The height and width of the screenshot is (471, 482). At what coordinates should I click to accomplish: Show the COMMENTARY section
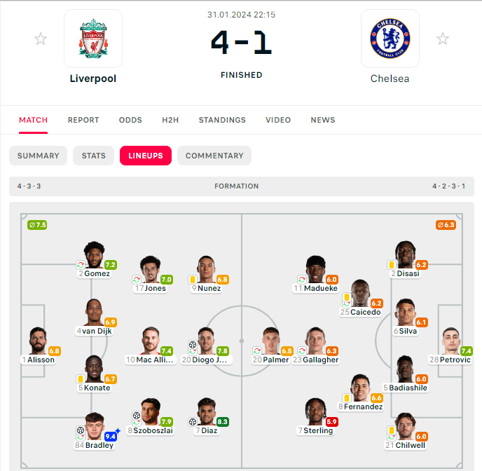point(214,156)
